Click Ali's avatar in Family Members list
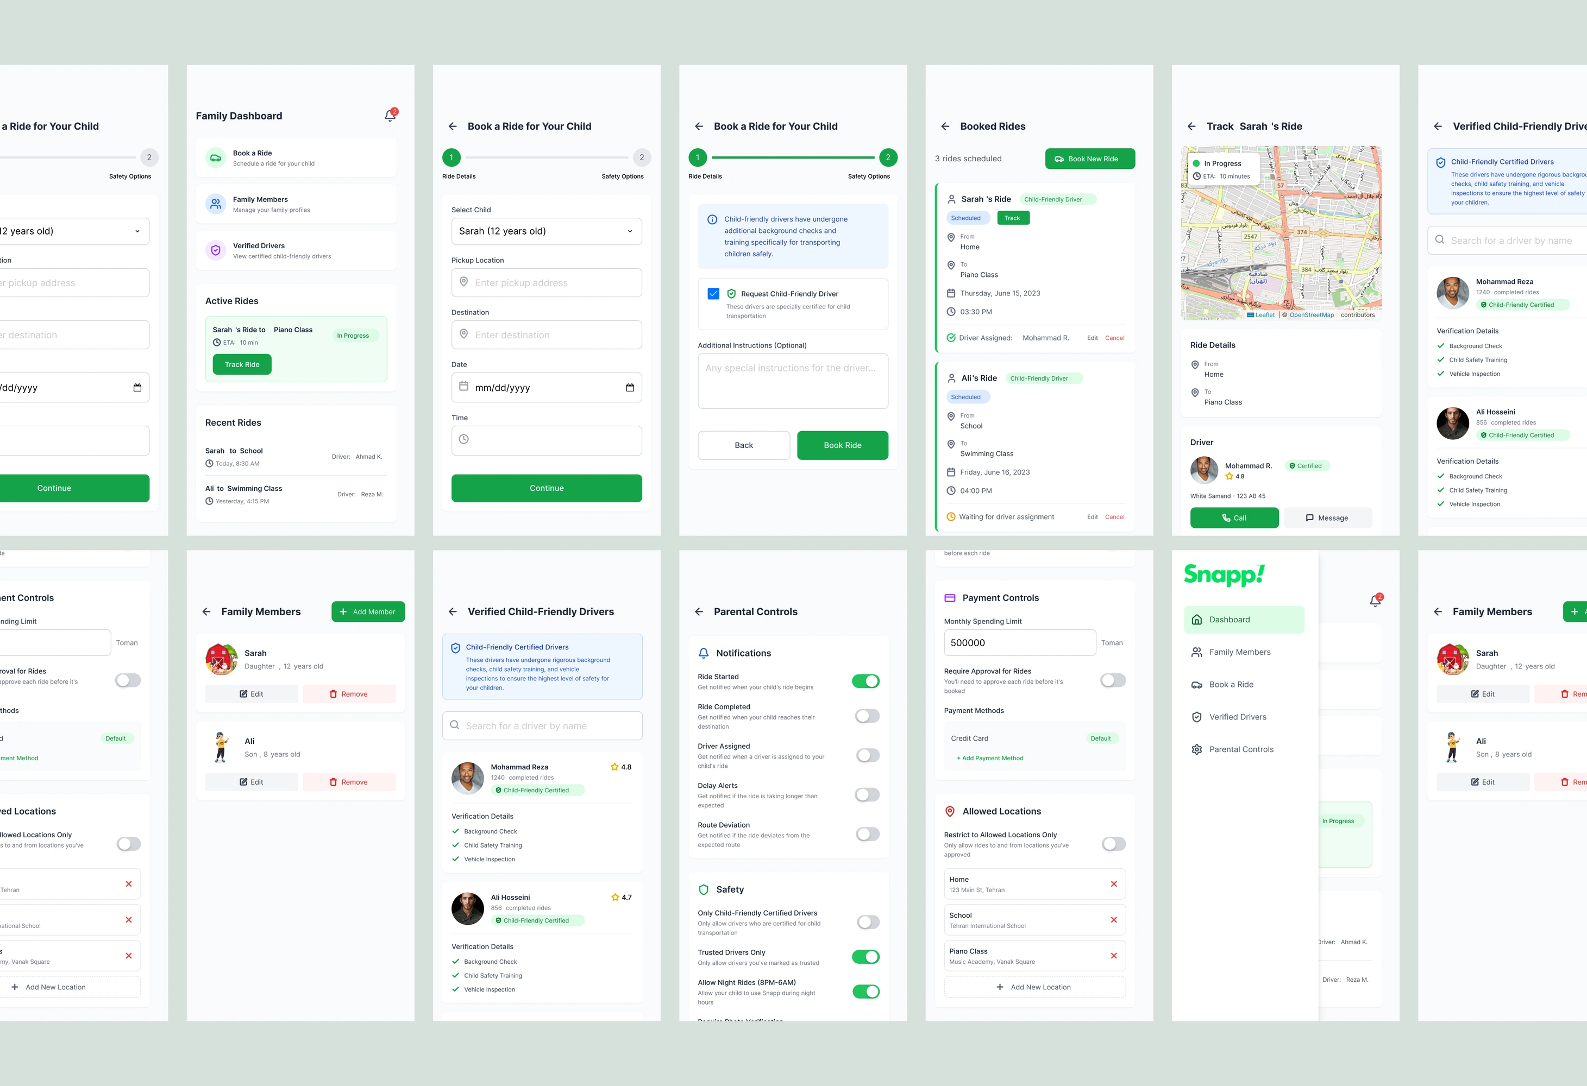1587x1086 pixels. click(x=221, y=747)
